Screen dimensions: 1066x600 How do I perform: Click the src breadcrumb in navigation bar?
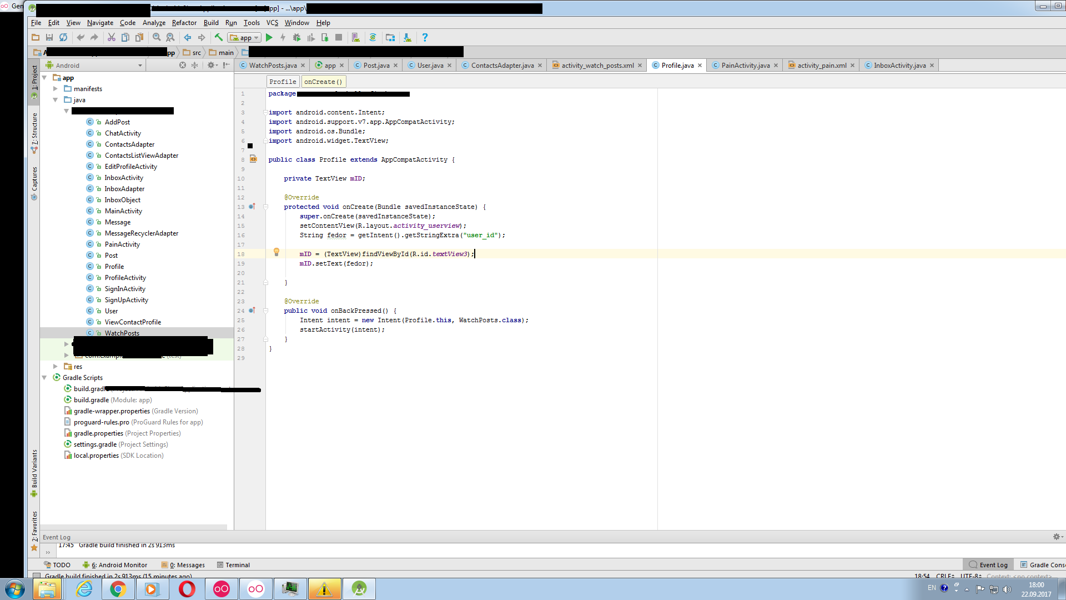point(193,53)
